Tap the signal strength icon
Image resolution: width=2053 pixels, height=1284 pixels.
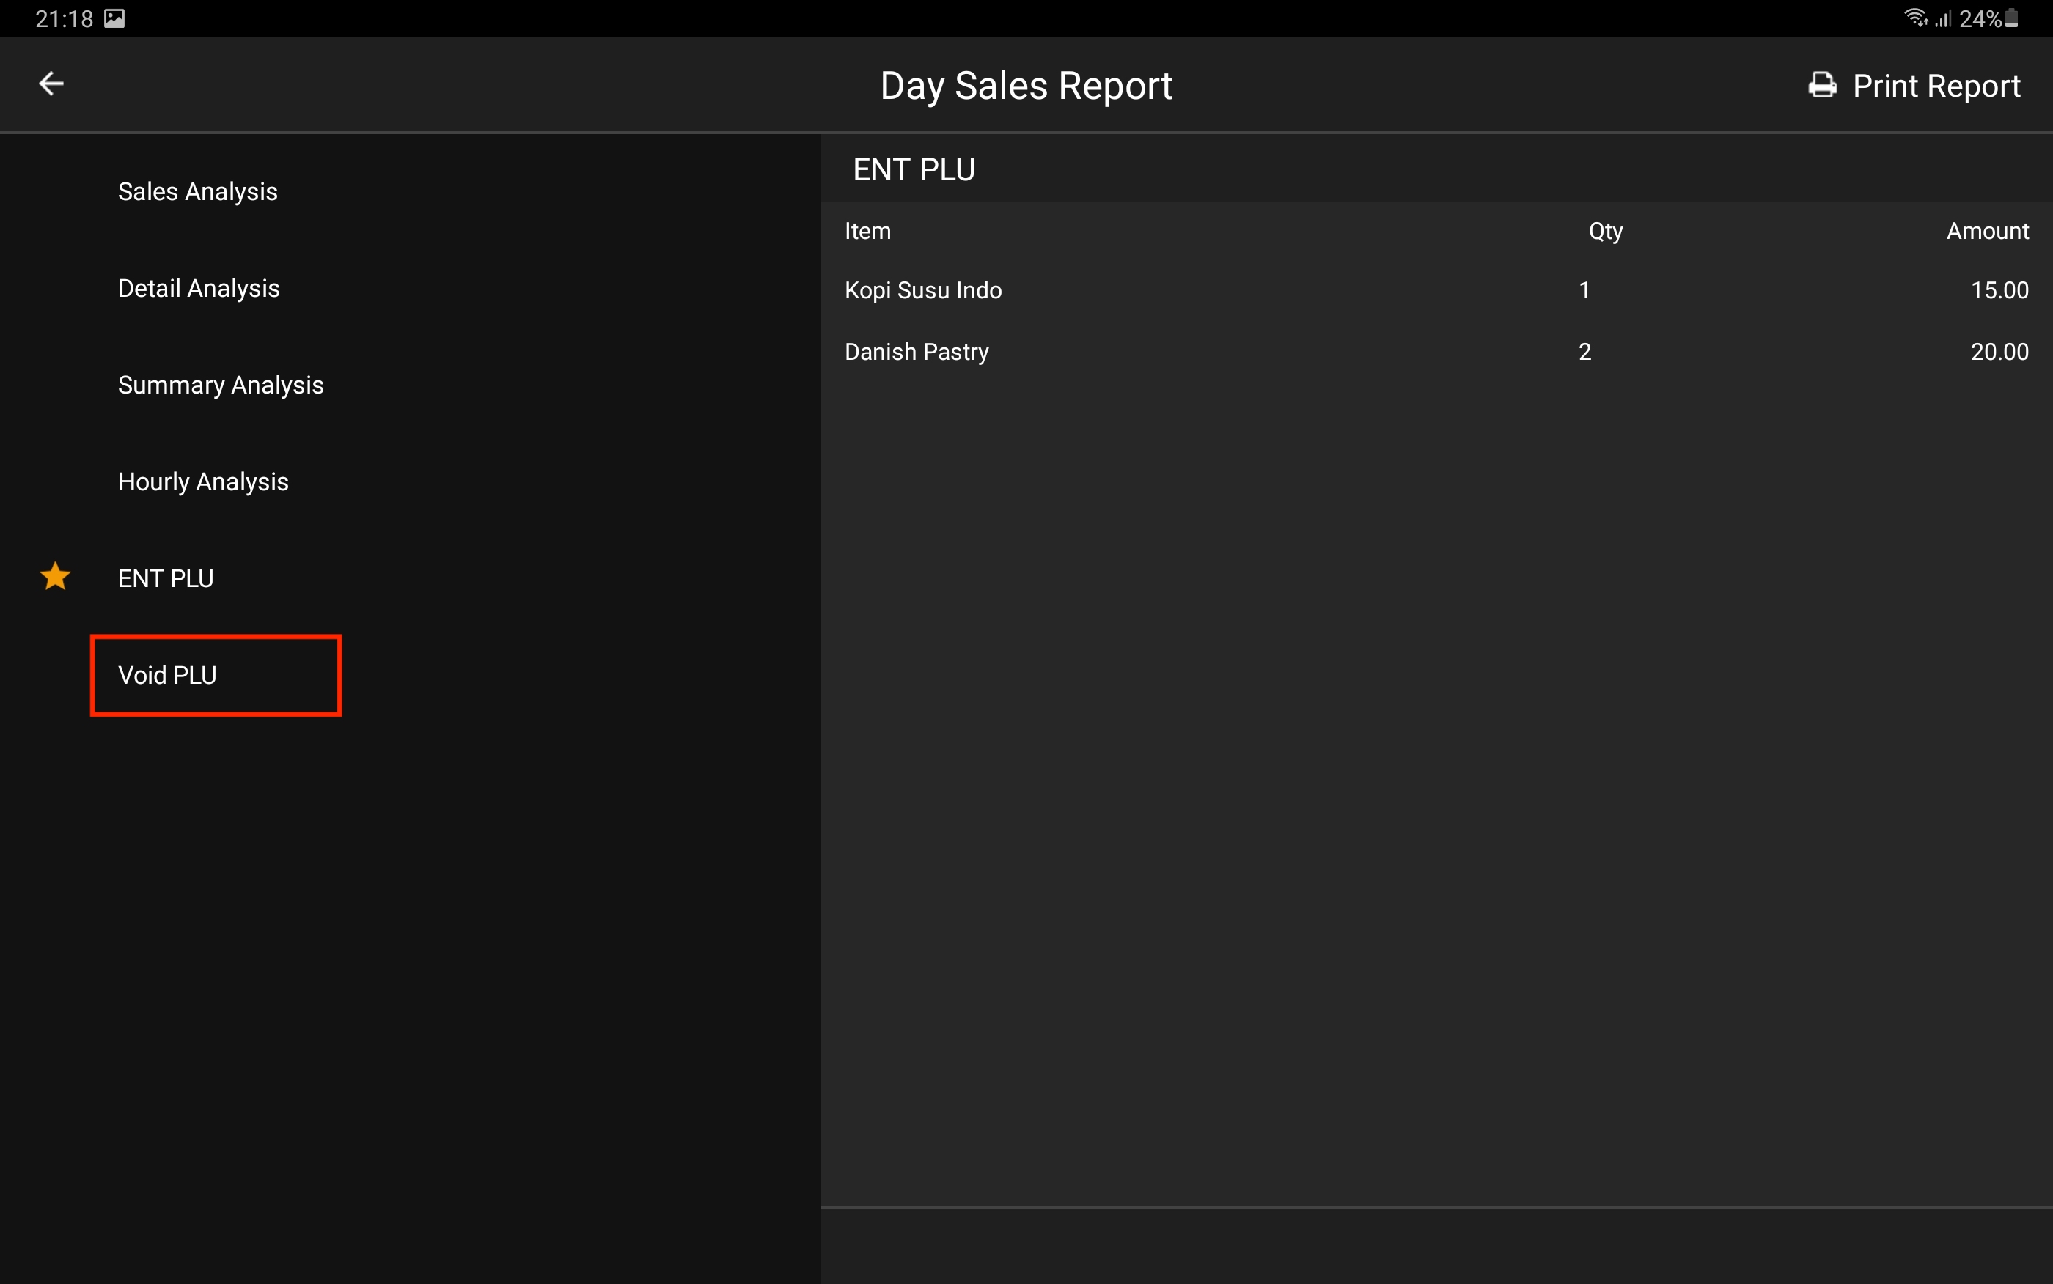point(1942,18)
